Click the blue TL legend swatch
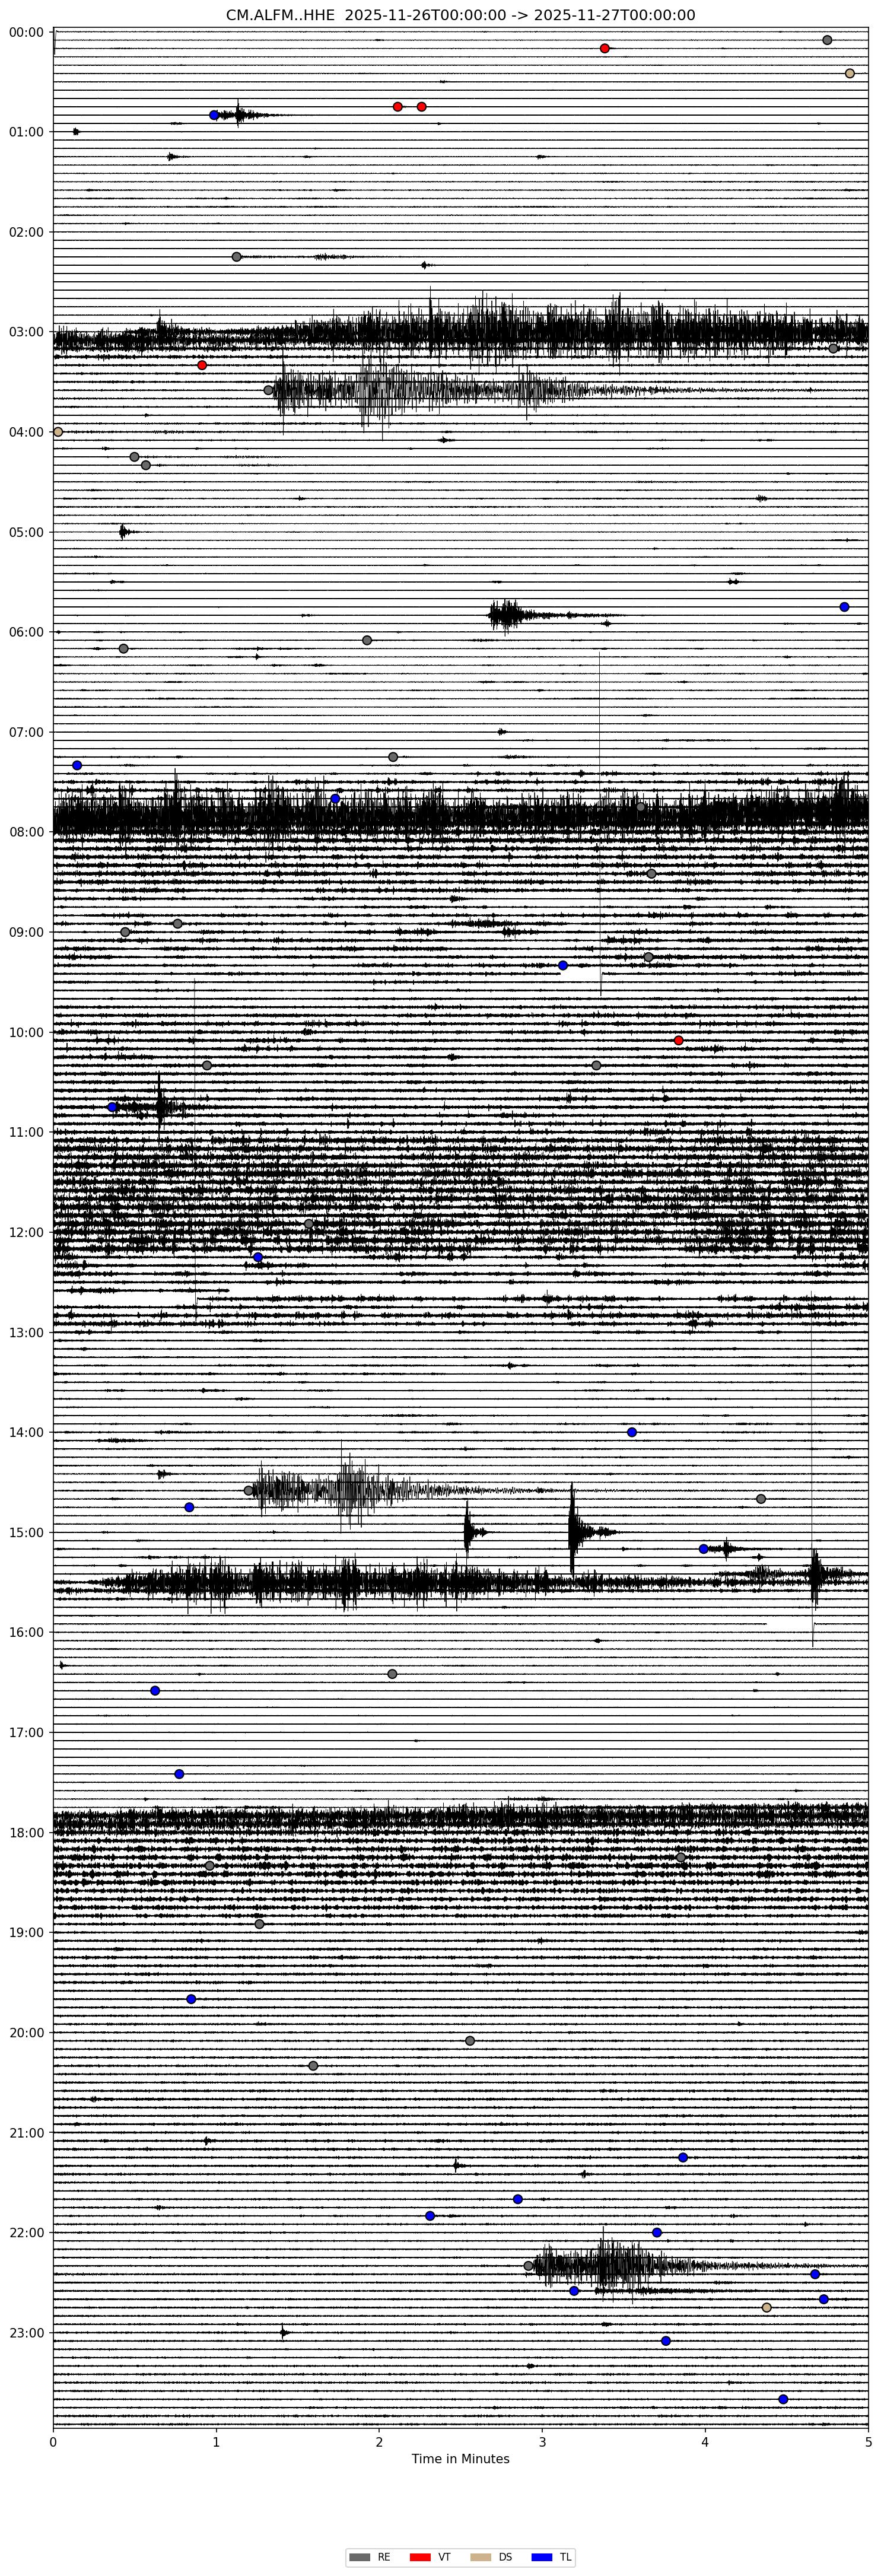881x2576 pixels. (541, 2557)
